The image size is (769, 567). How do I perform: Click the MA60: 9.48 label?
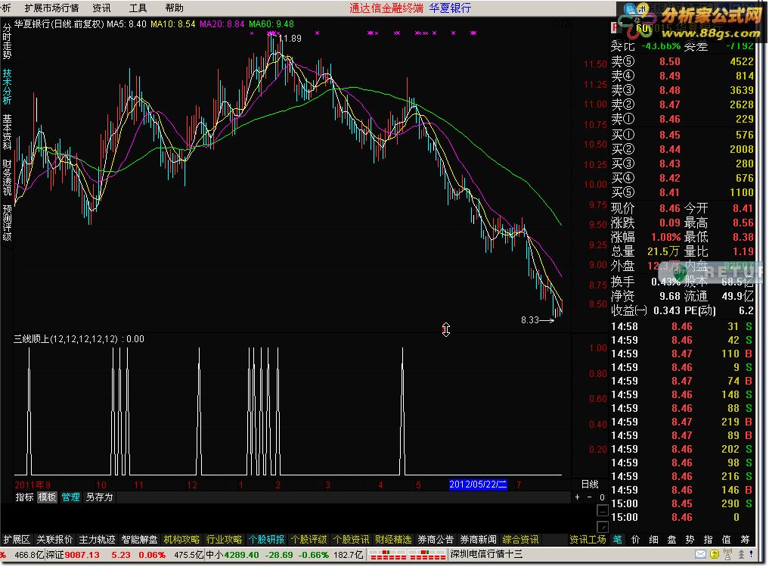pos(271,24)
